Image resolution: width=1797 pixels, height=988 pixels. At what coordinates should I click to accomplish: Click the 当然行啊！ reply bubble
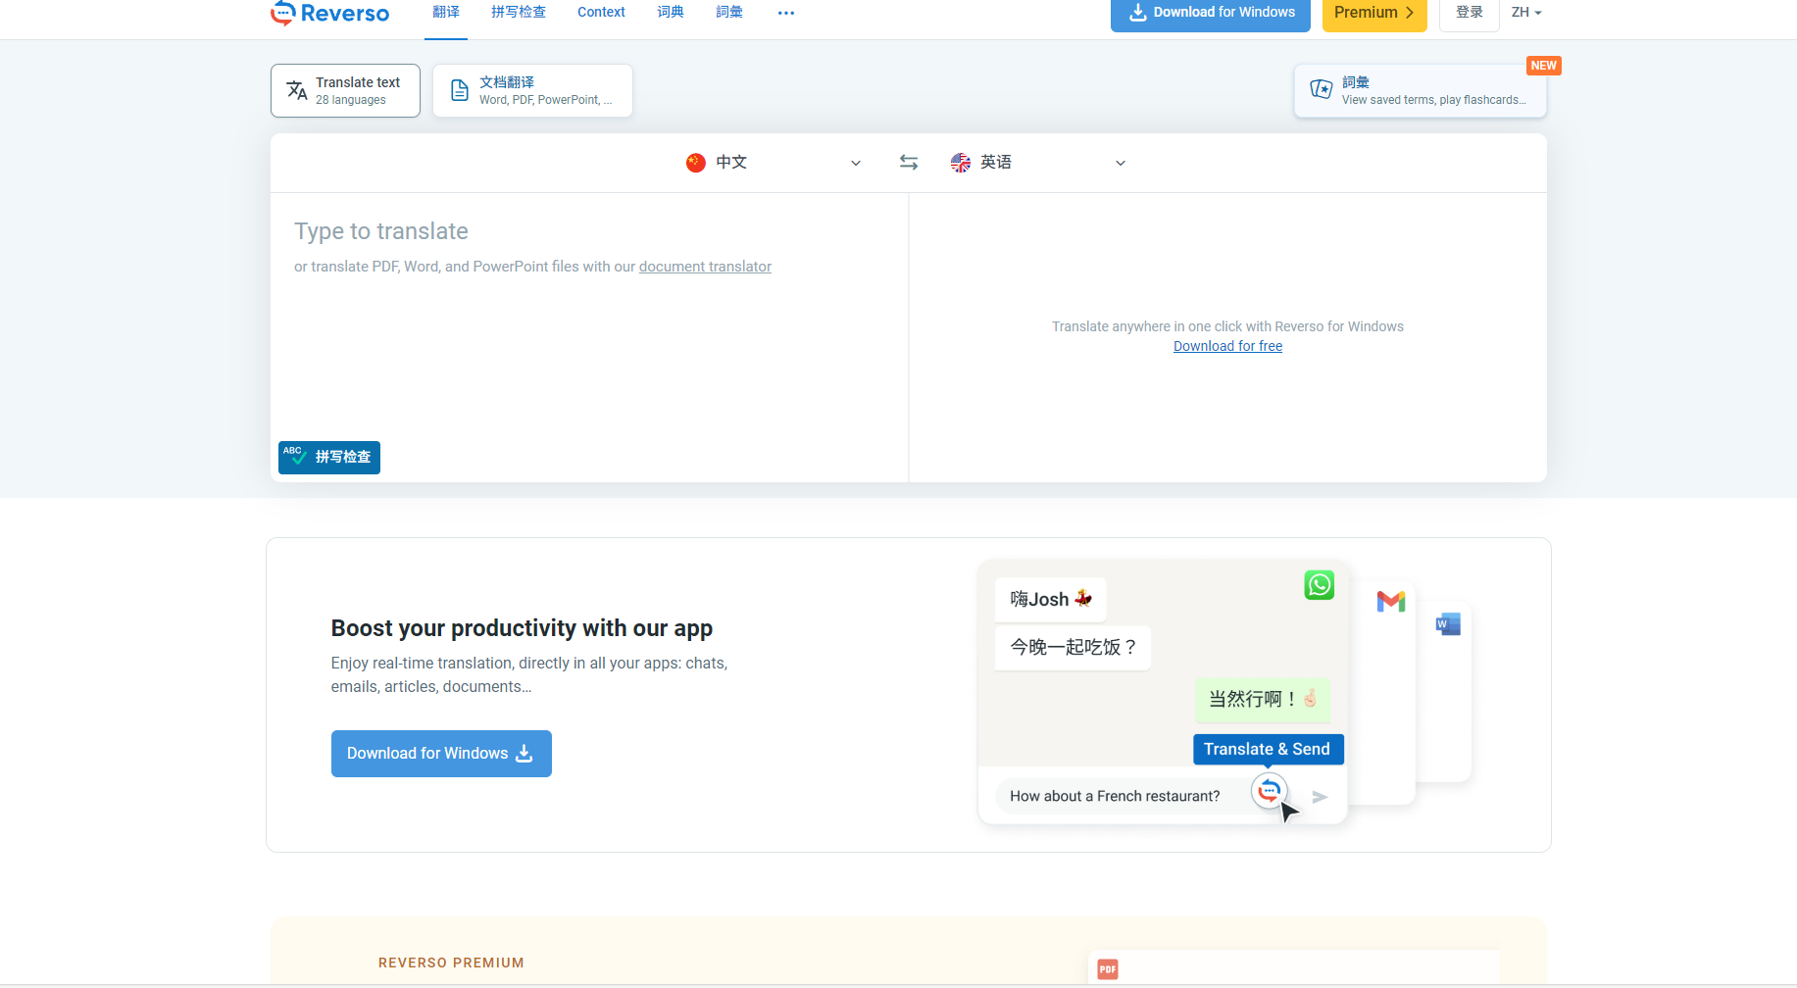(x=1263, y=700)
